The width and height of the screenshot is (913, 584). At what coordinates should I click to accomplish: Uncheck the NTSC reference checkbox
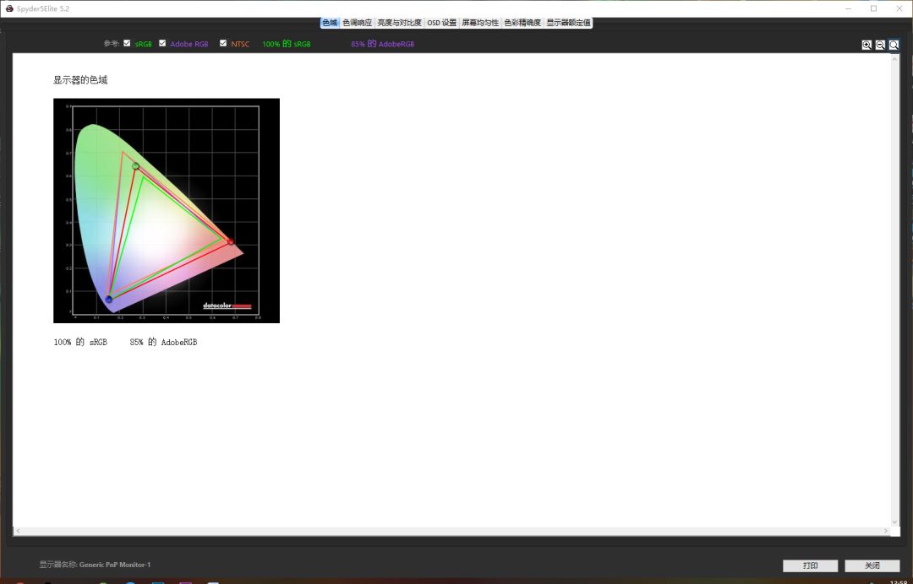223,43
